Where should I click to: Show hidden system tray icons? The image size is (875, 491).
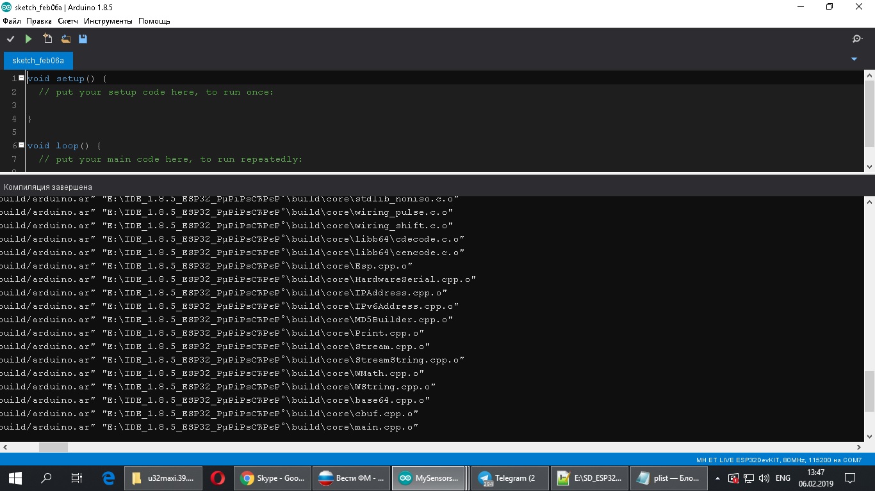point(717,478)
